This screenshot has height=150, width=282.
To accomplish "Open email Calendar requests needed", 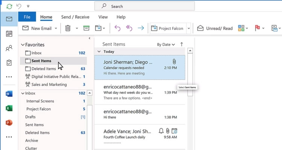I will (140, 67).
